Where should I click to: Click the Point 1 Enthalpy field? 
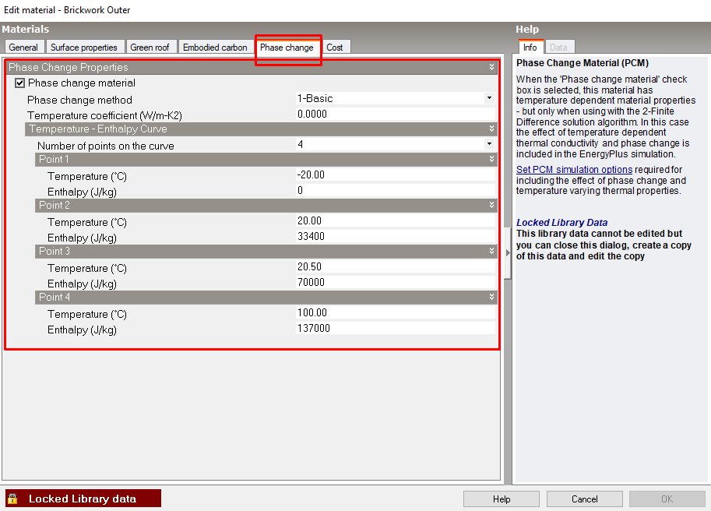(396, 190)
